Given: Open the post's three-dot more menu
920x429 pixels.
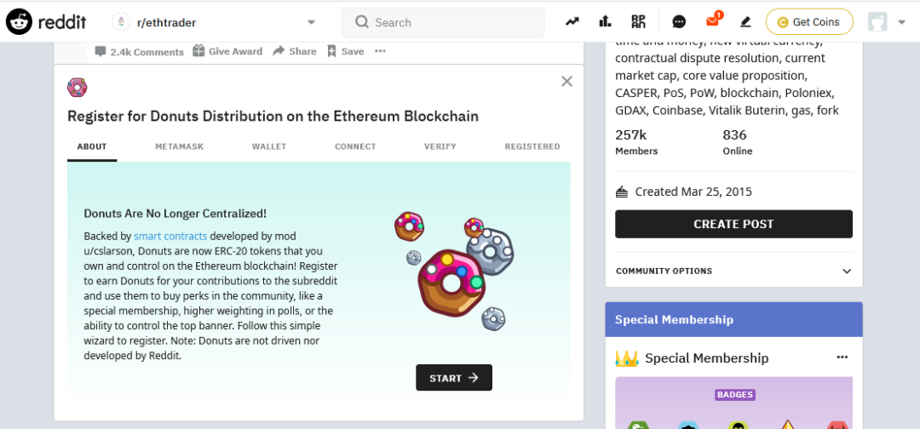Looking at the screenshot, I should point(380,51).
